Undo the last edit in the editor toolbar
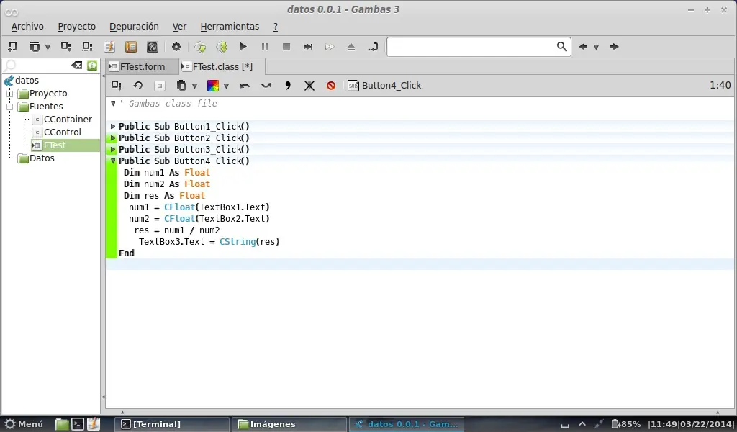 click(x=245, y=86)
